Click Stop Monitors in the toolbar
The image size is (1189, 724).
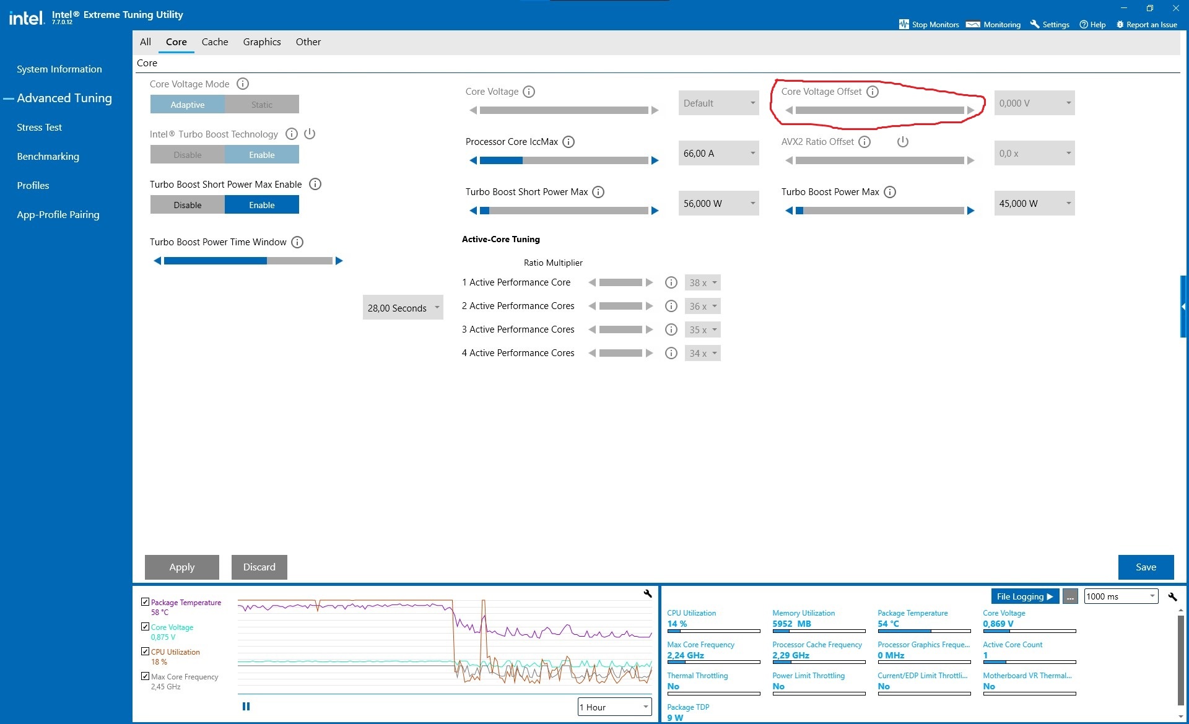[928, 24]
